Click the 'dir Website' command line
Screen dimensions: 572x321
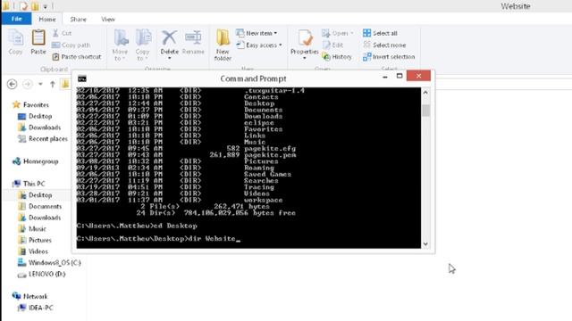click(x=159, y=239)
